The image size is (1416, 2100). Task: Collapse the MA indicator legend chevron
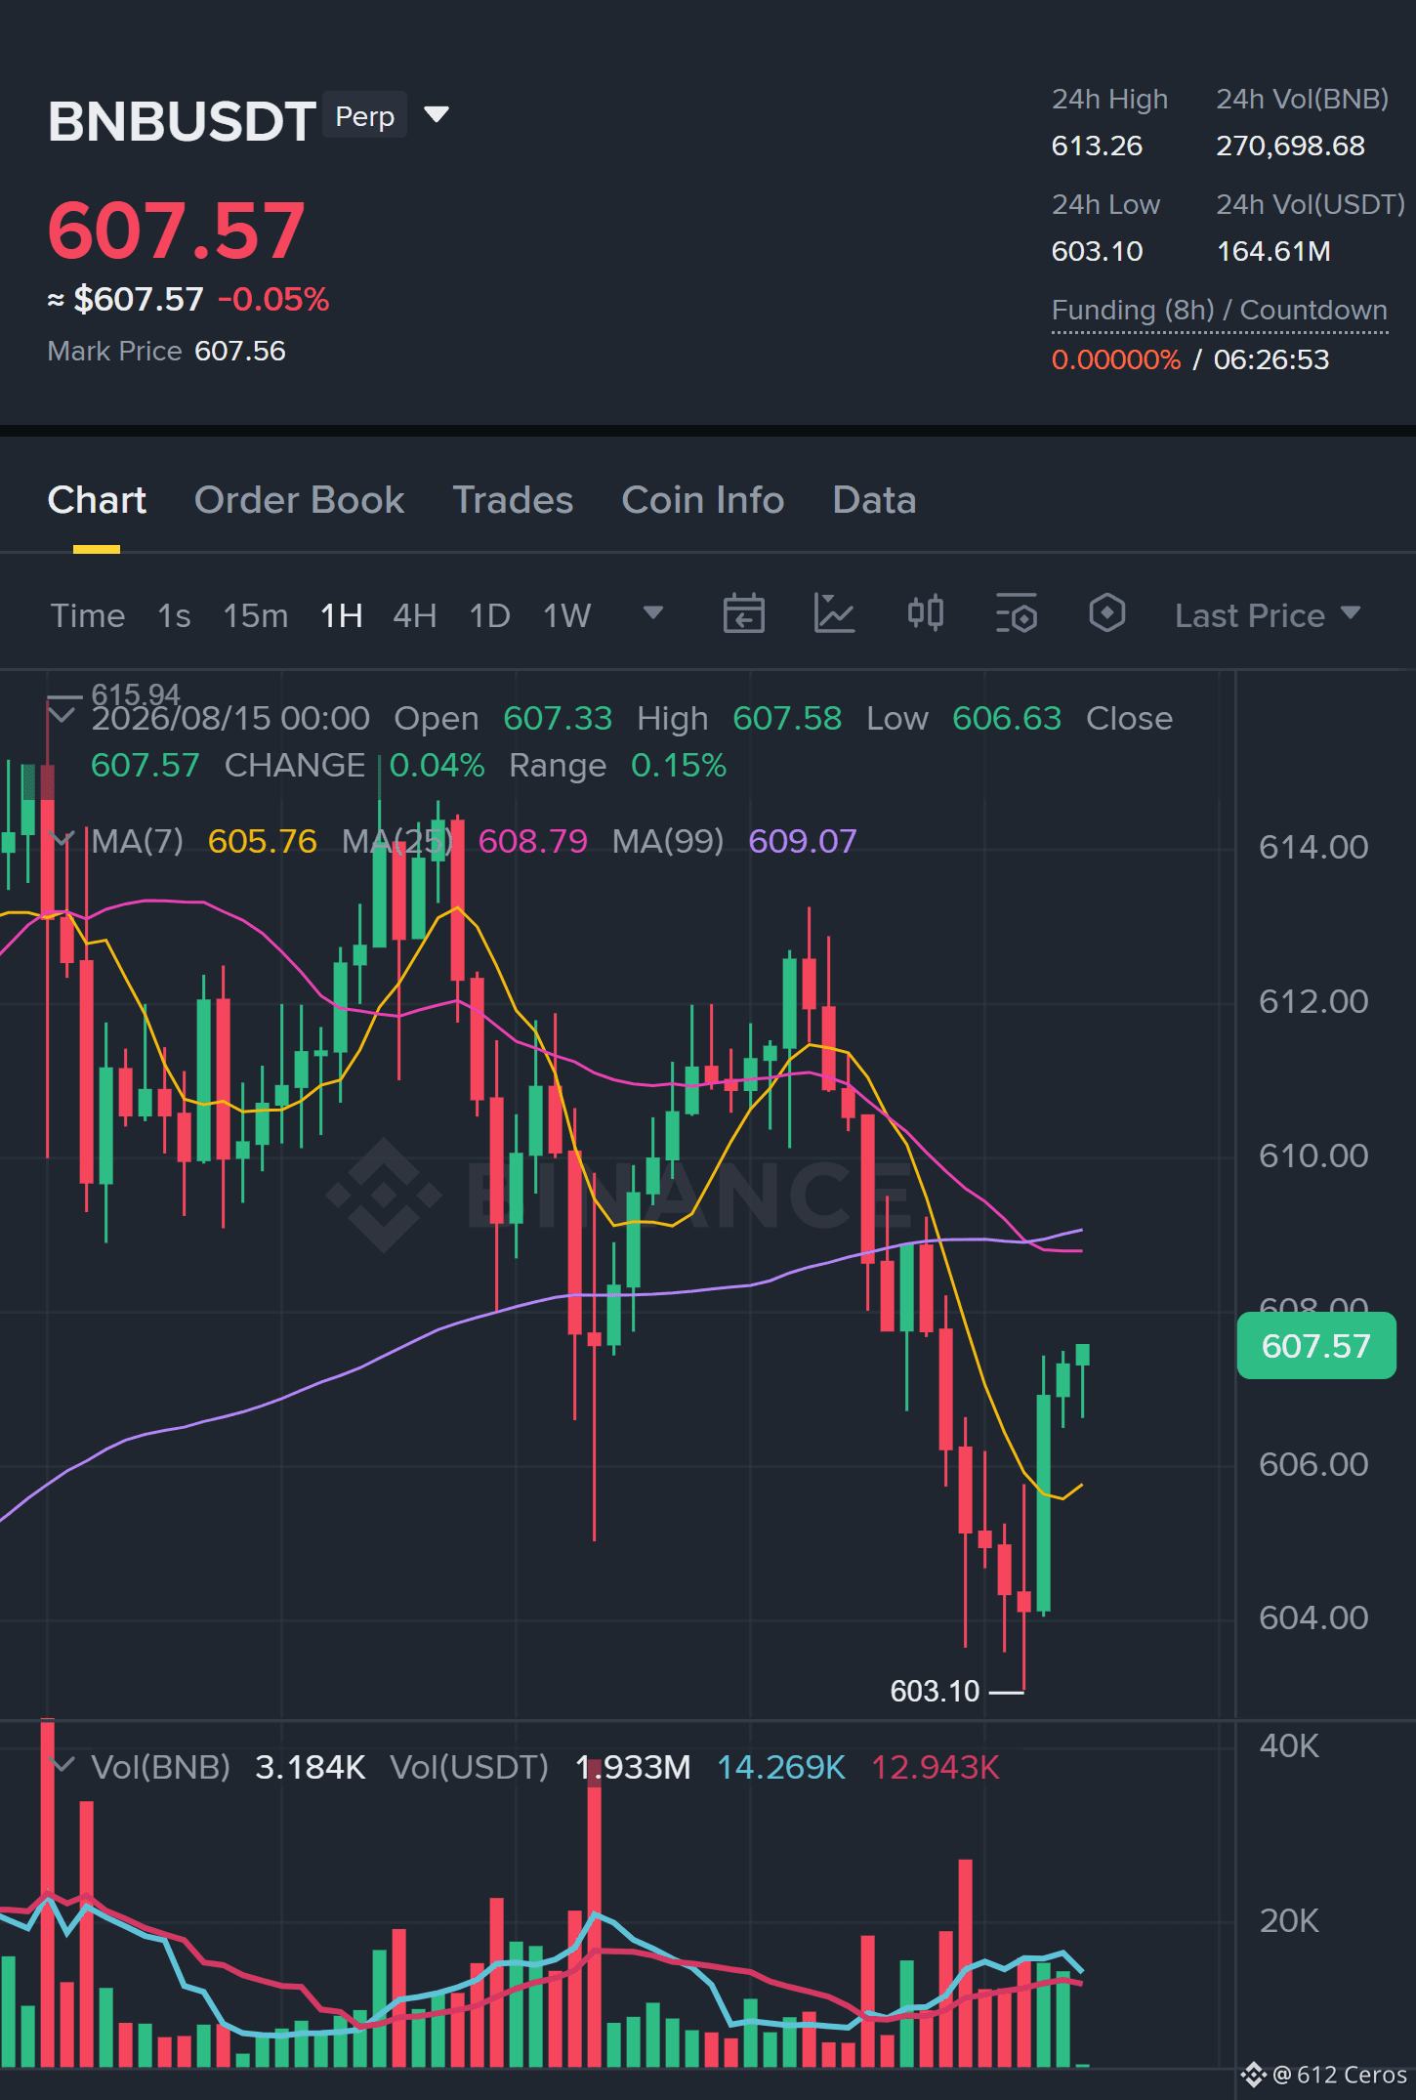coord(62,840)
